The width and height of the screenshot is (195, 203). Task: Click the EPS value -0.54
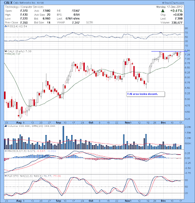coord(76,15)
